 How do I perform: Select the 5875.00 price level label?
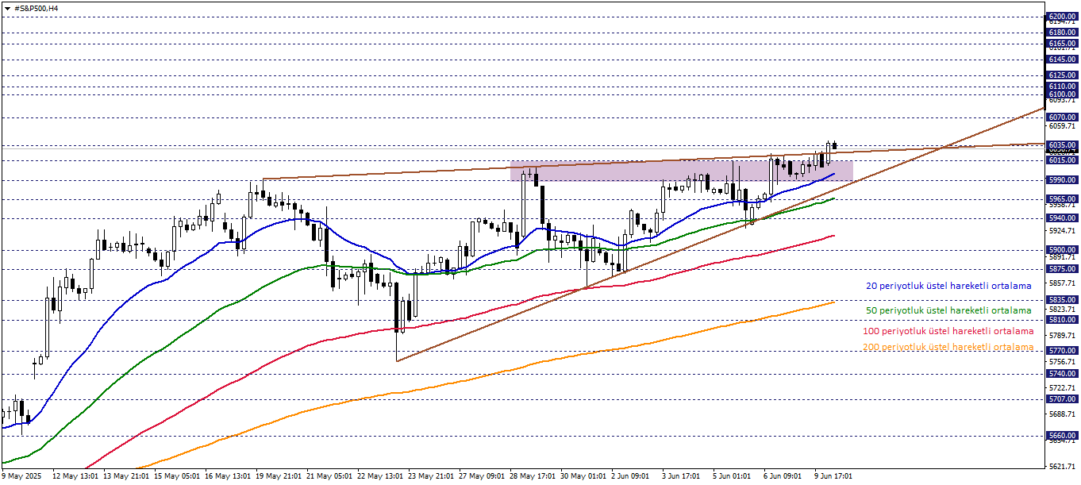coord(1061,268)
